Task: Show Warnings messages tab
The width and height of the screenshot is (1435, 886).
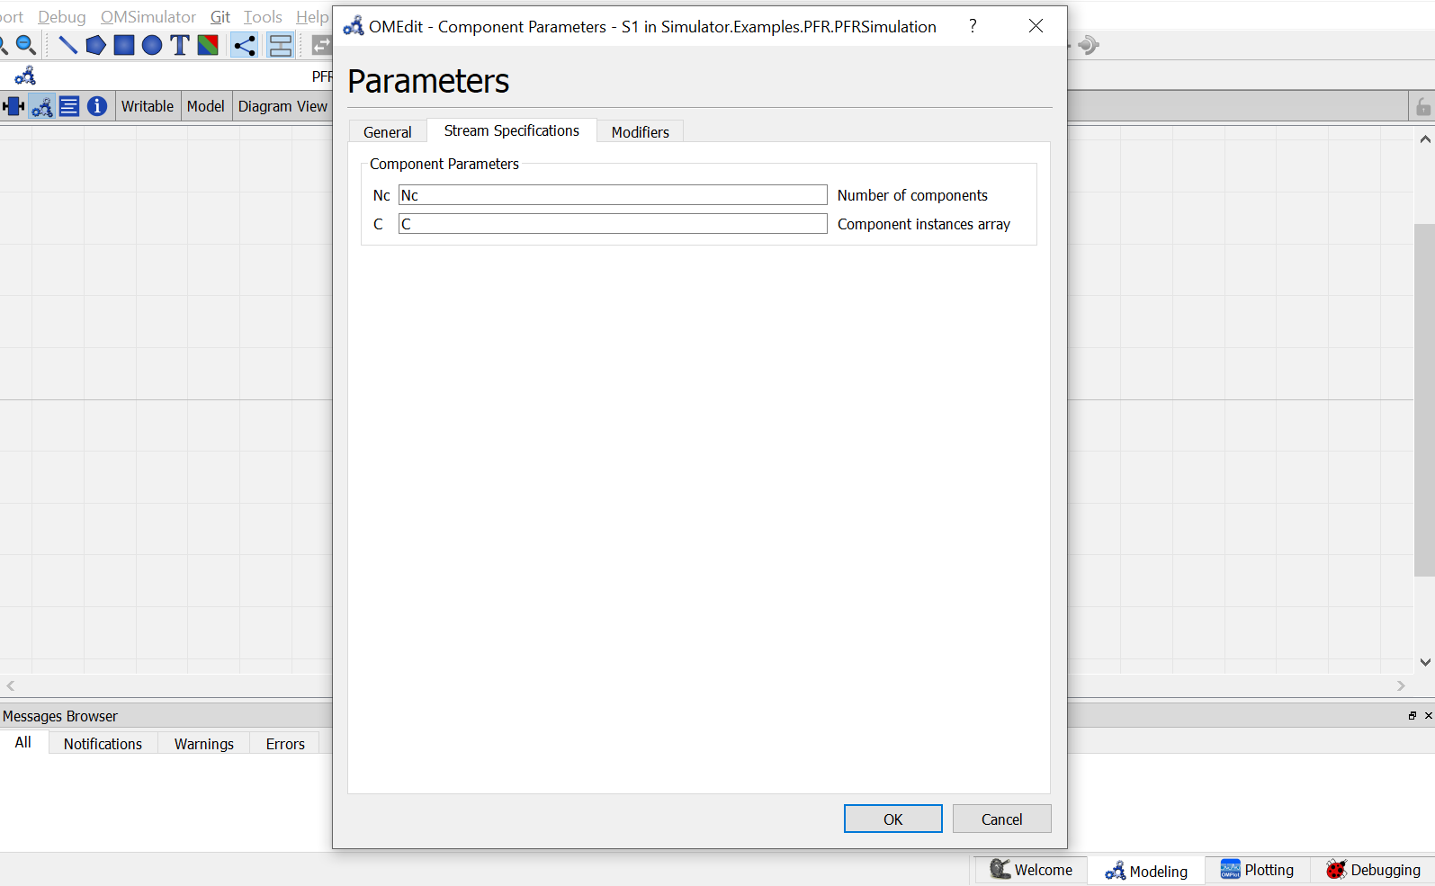Action: [x=204, y=744]
